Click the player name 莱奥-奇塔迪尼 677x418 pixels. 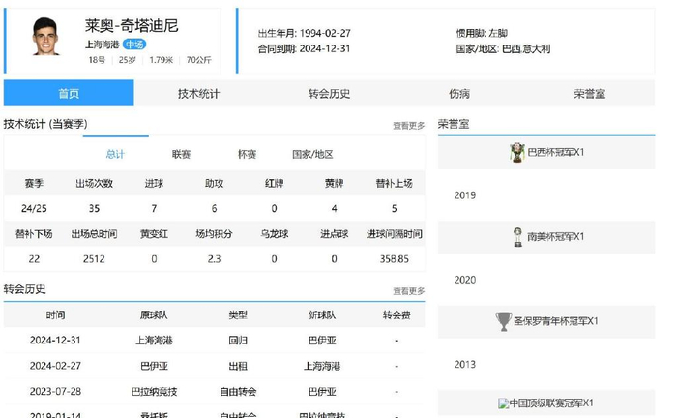132,25
